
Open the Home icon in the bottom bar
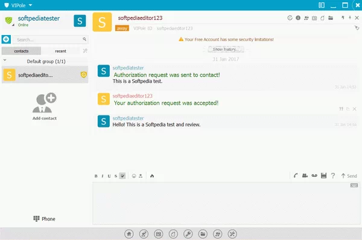[129, 234]
